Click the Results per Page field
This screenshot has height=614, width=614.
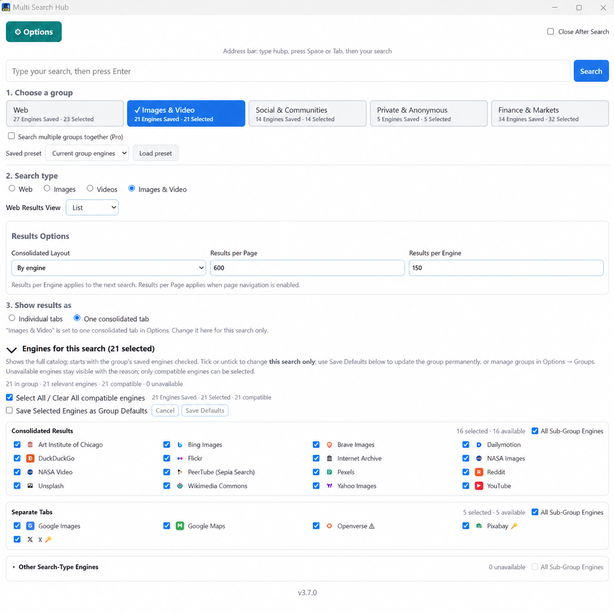[307, 268]
